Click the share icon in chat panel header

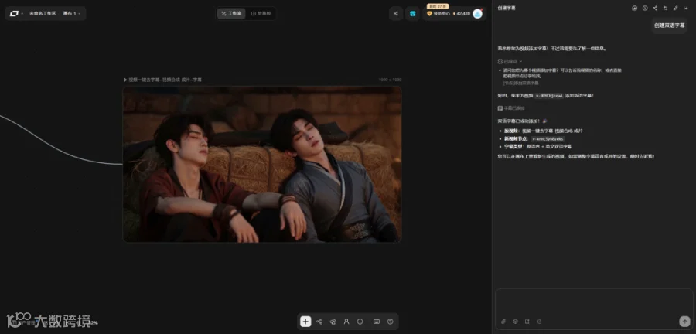655,8
